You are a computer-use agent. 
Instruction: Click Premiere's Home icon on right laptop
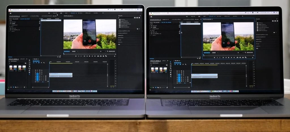coord(151,17)
